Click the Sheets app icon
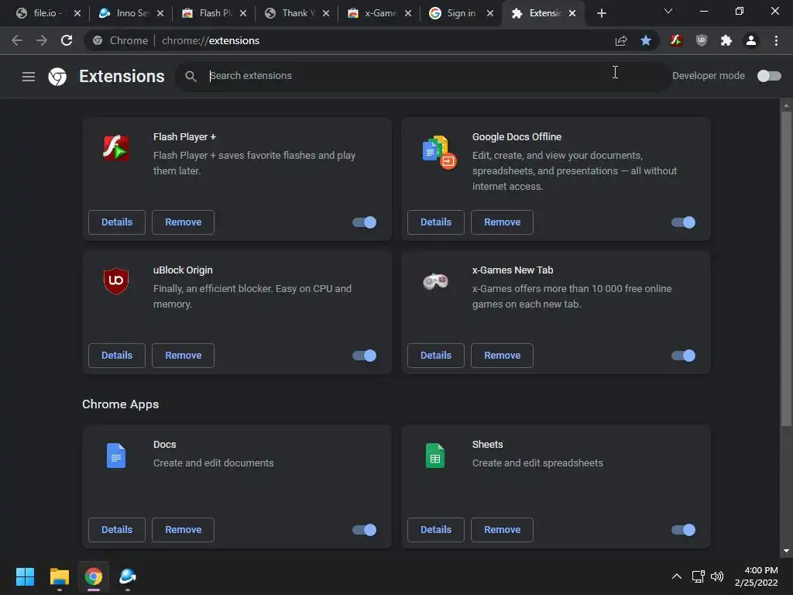Viewport: 793px width, 595px height. (x=435, y=456)
